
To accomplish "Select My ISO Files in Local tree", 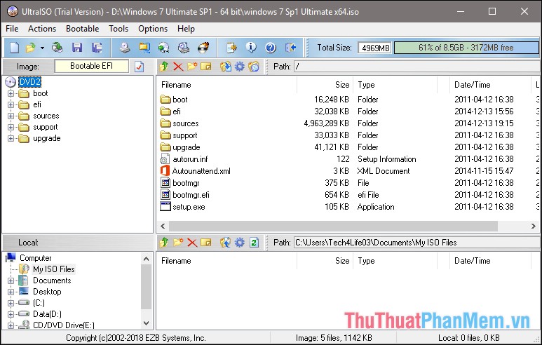I will [x=53, y=269].
